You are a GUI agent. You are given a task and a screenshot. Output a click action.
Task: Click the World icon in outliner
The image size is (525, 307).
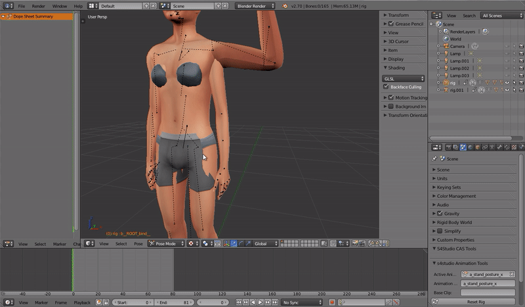point(445,39)
